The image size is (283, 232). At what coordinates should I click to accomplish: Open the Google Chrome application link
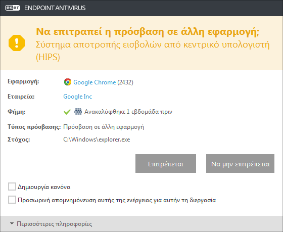95,82
